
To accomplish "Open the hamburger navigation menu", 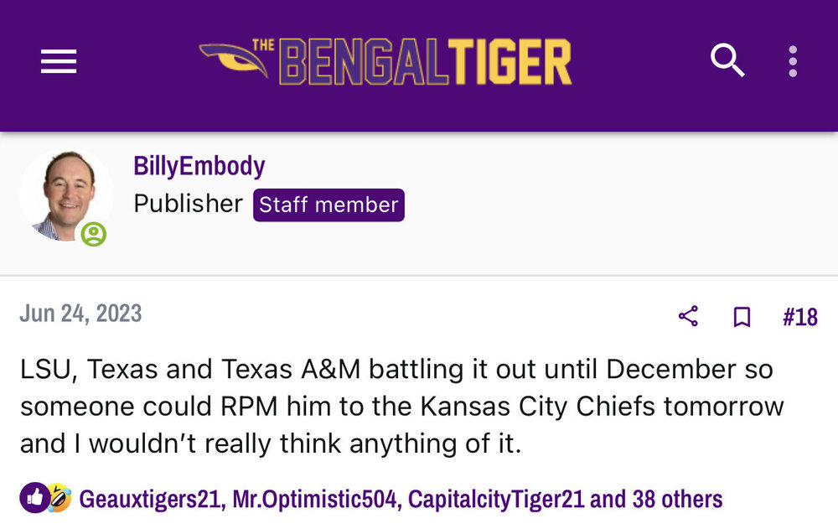I will (59, 61).
